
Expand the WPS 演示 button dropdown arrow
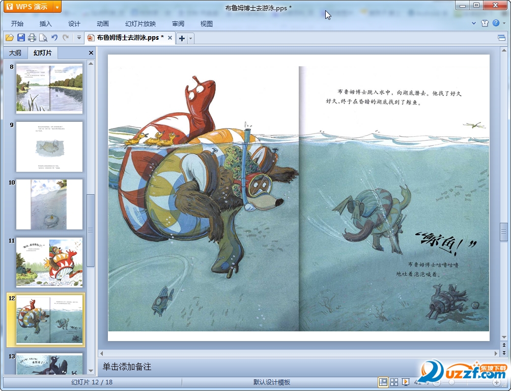point(57,7)
